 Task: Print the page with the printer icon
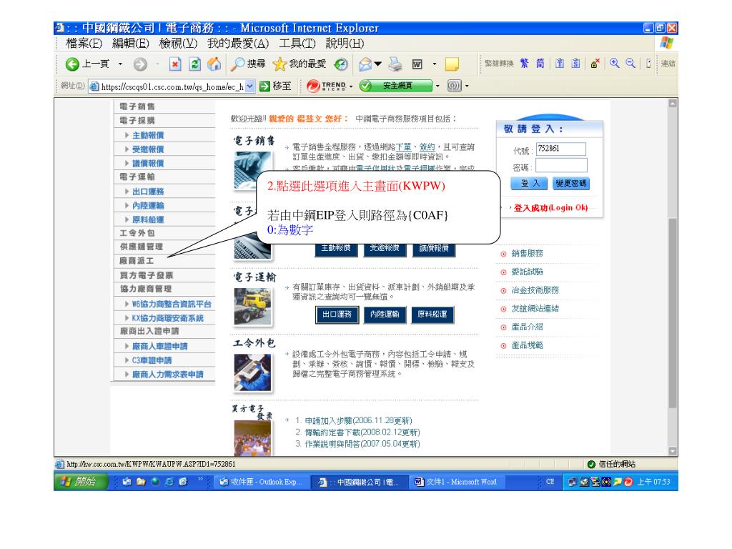point(395,64)
